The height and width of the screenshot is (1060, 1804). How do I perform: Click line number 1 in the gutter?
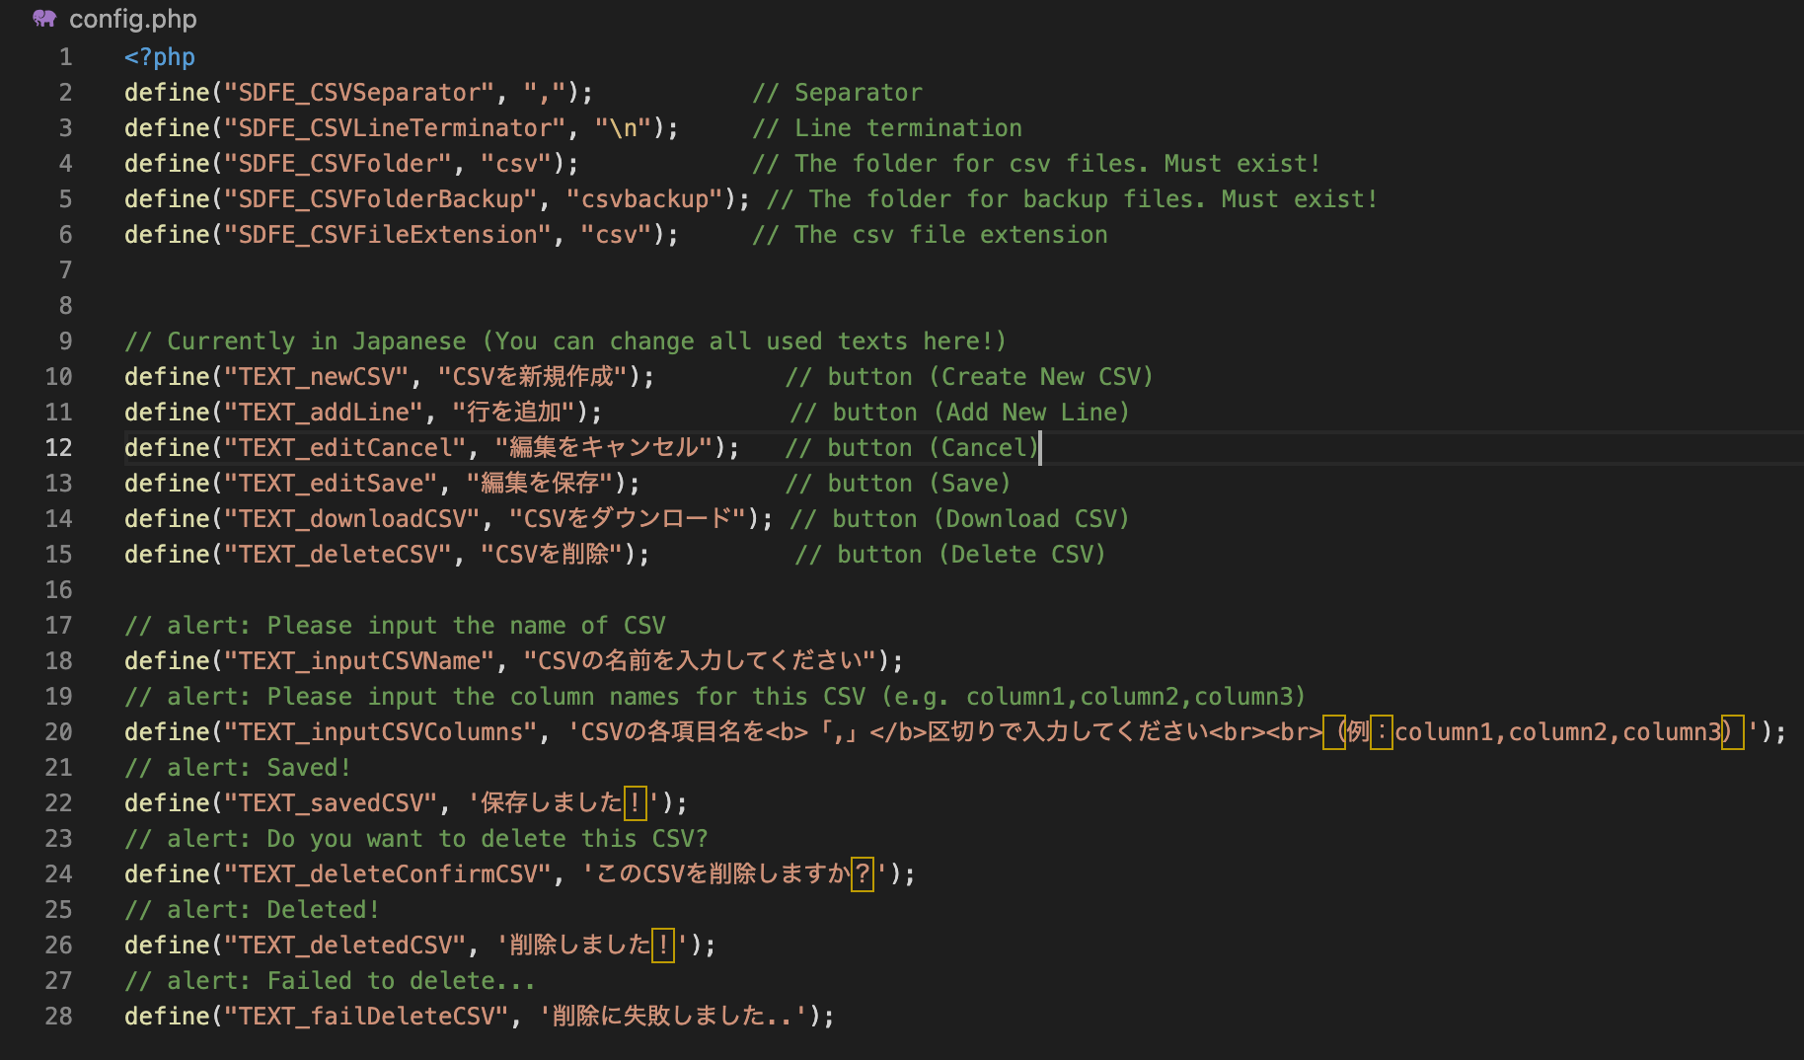[65, 57]
